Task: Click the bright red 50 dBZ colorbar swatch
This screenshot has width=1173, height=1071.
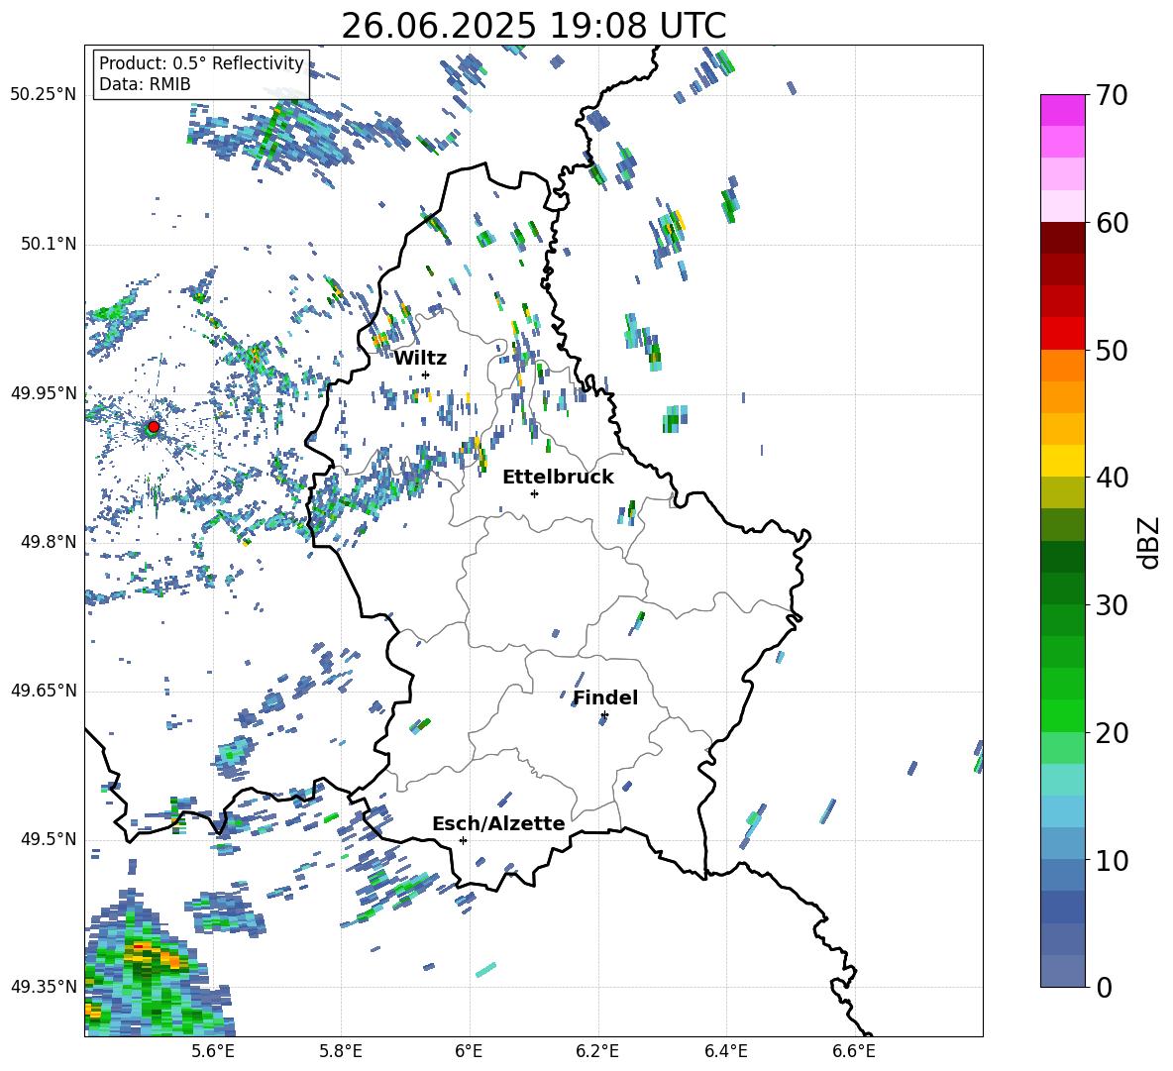Action: click(1062, 334)
